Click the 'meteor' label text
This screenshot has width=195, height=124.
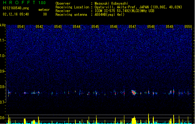point(44,10)
